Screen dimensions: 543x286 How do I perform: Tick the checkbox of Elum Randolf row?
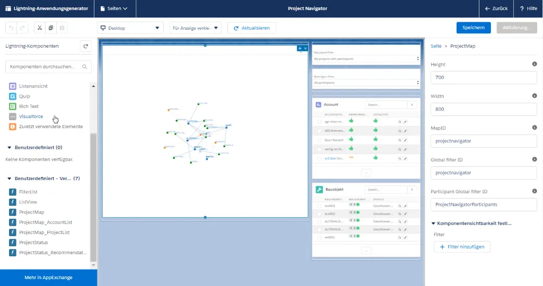[x=319, y=140]
